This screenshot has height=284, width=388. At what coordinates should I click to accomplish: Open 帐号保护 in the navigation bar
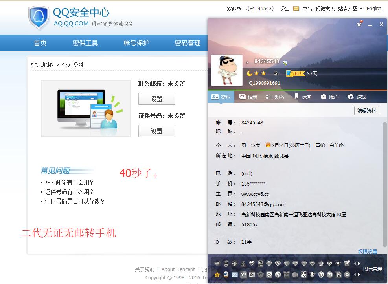click(x=136, y=43)
